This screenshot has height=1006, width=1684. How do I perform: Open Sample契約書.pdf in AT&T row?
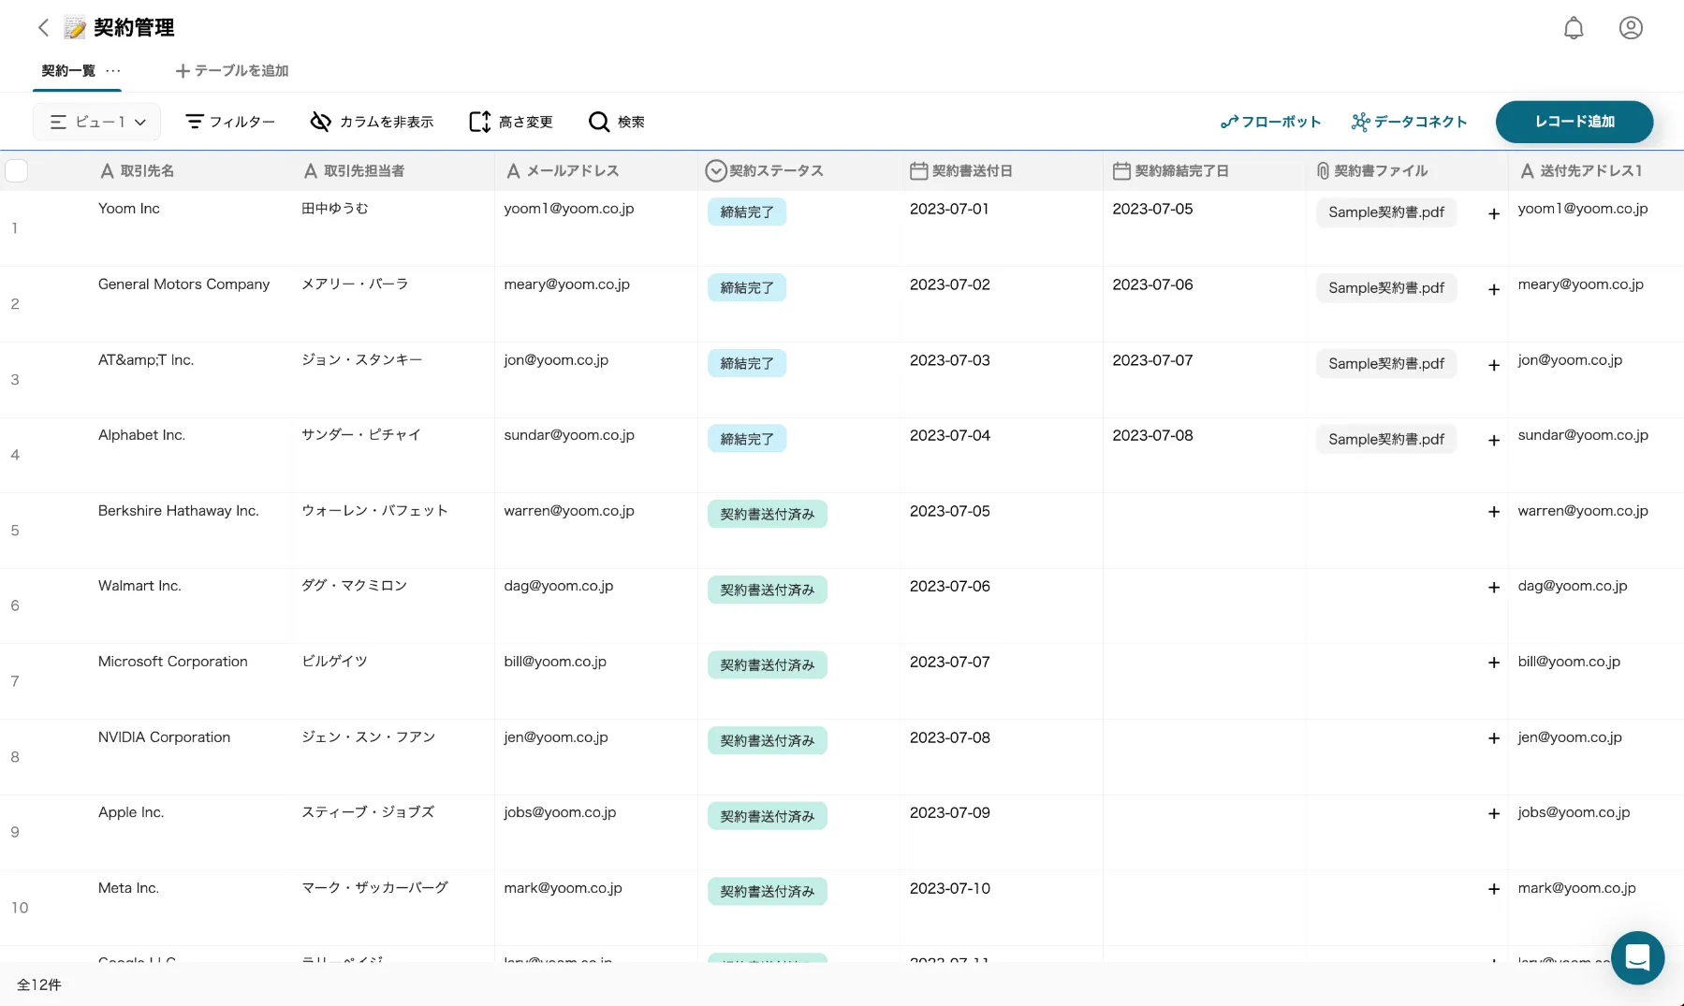(1386, 364)
